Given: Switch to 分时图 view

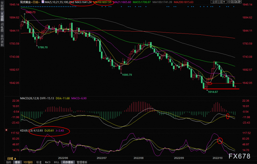Looking at the screenshot, I should tap(2, 6).
